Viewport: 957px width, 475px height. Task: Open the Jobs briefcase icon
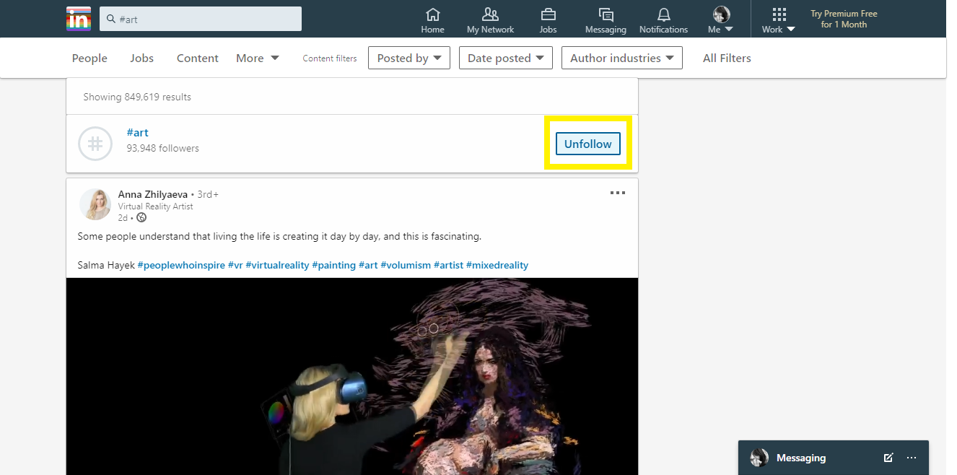click(548, 20)
